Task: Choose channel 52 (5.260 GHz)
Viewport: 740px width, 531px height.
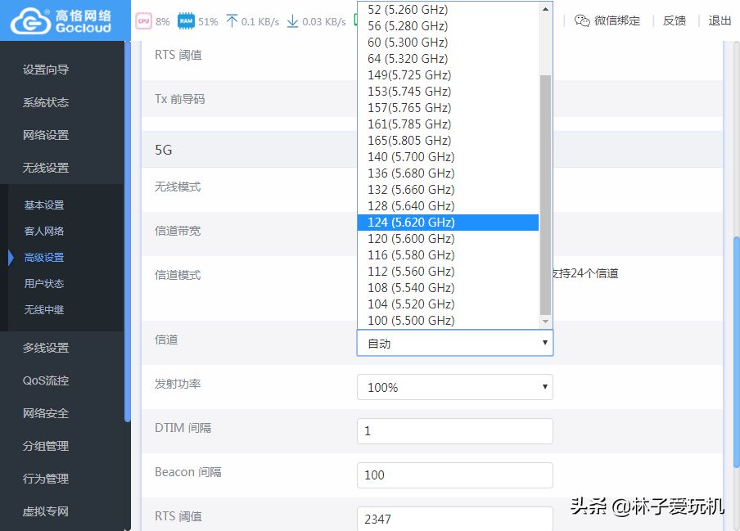Action: point(448,10)
